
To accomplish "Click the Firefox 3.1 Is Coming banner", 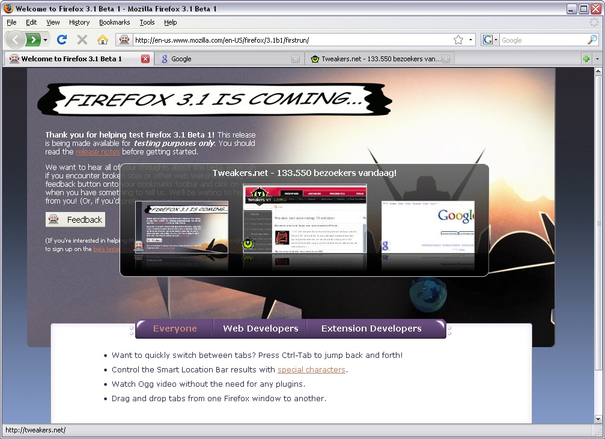I will (215, 100).
